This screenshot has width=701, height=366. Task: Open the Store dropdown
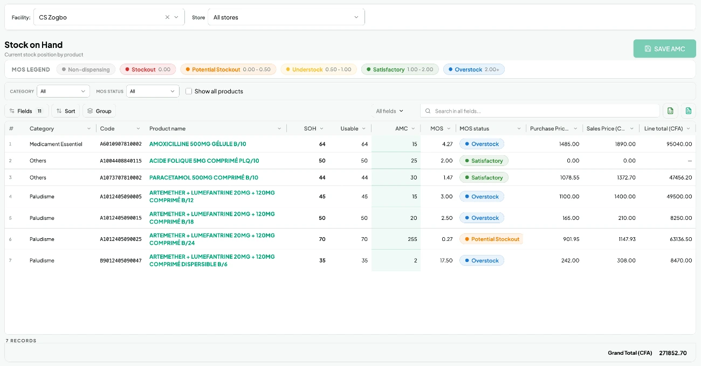click(286, 17)
